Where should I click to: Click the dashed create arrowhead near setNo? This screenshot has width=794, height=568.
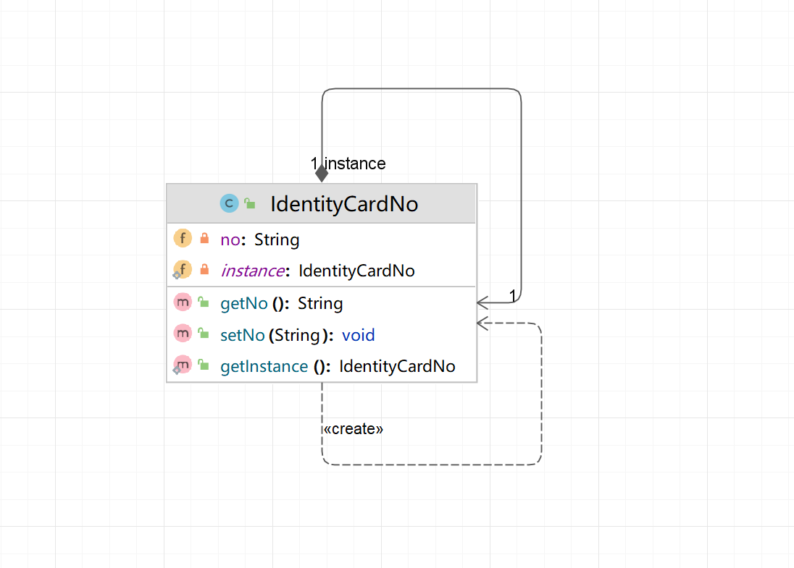[x=482, y=323]
